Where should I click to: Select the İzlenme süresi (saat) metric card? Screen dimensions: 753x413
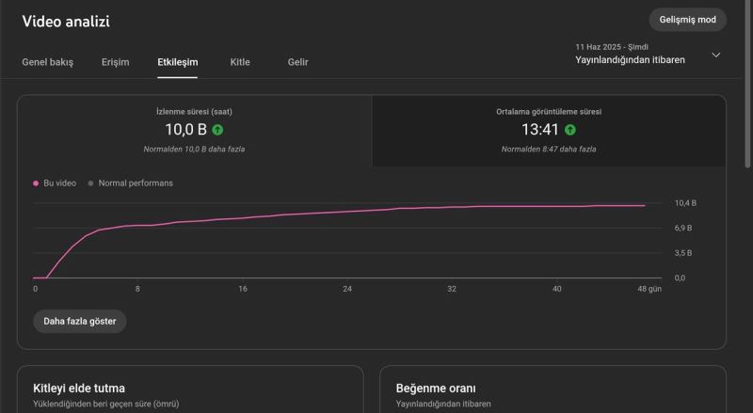point(195,130)
